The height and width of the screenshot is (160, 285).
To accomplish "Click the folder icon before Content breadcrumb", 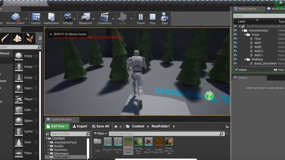I will pos(128,126).
